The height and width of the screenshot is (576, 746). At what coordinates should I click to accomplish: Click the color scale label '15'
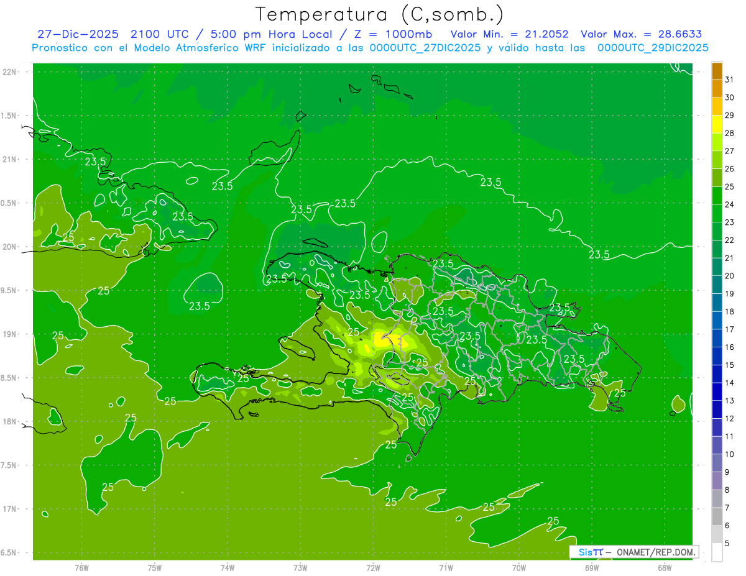point(729,365)
